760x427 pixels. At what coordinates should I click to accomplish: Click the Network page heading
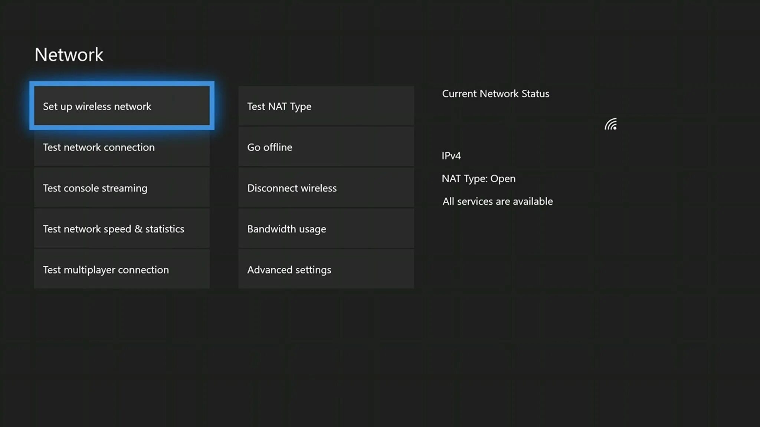69,55
